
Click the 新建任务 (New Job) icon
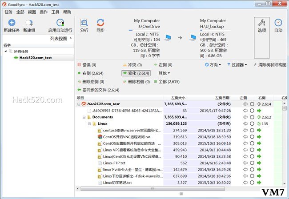click(x=12, y=23)
